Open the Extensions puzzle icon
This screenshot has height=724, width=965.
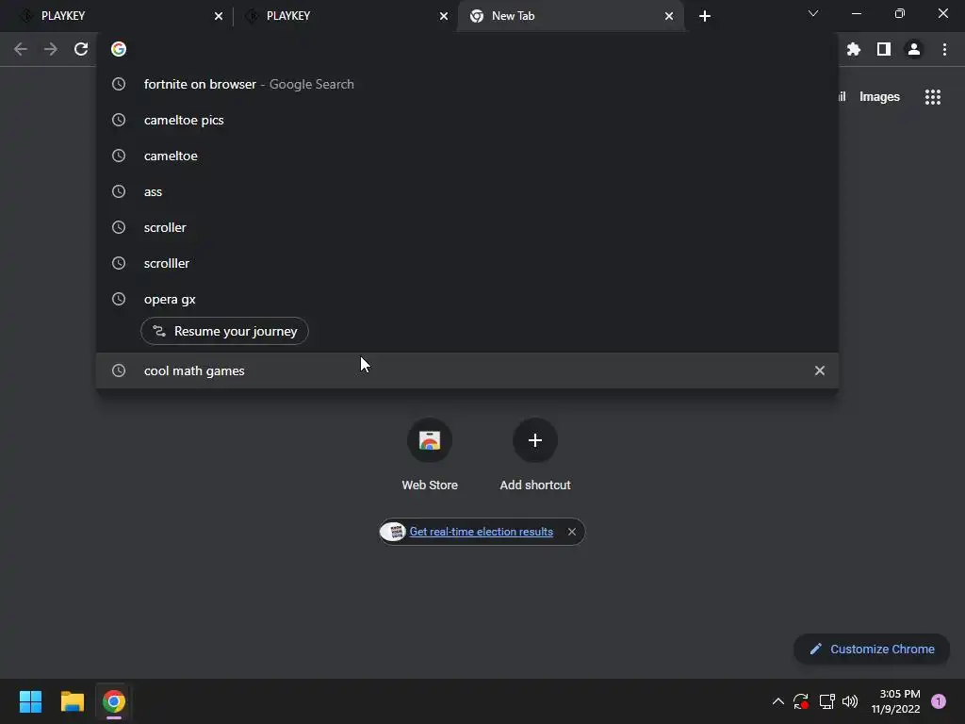tap(854, 49)
